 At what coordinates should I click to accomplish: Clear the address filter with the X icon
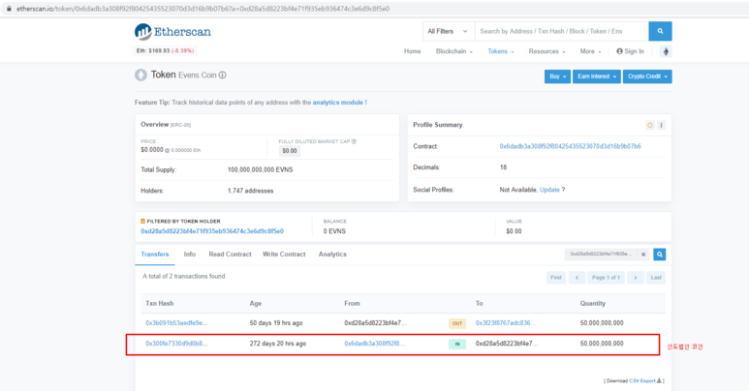click(643, 255)
